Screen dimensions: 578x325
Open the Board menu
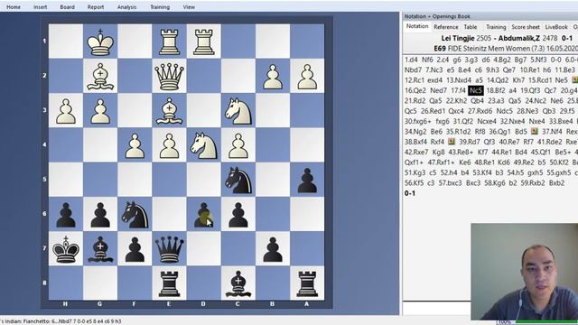coord(67,7)
